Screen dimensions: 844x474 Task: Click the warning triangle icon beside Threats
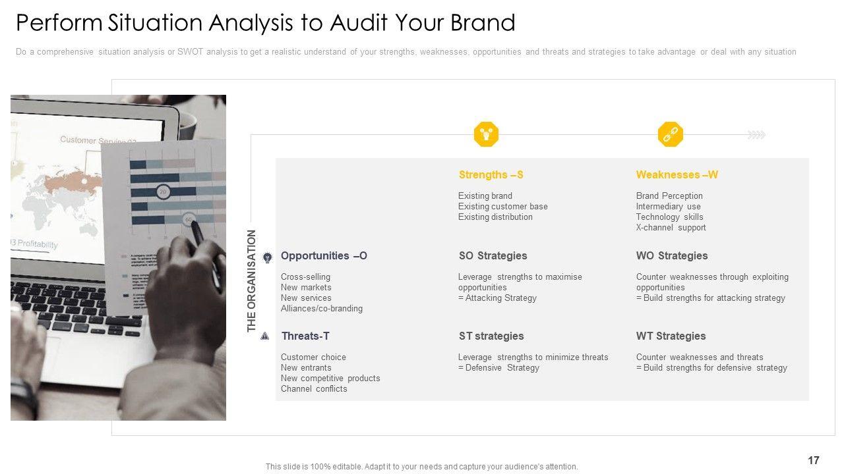pos(265,336)
